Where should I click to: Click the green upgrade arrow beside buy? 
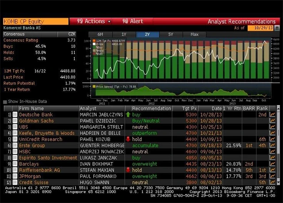128,114
